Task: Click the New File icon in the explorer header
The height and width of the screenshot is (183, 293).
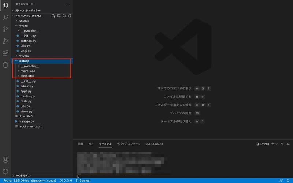Action: coord(53,16)
